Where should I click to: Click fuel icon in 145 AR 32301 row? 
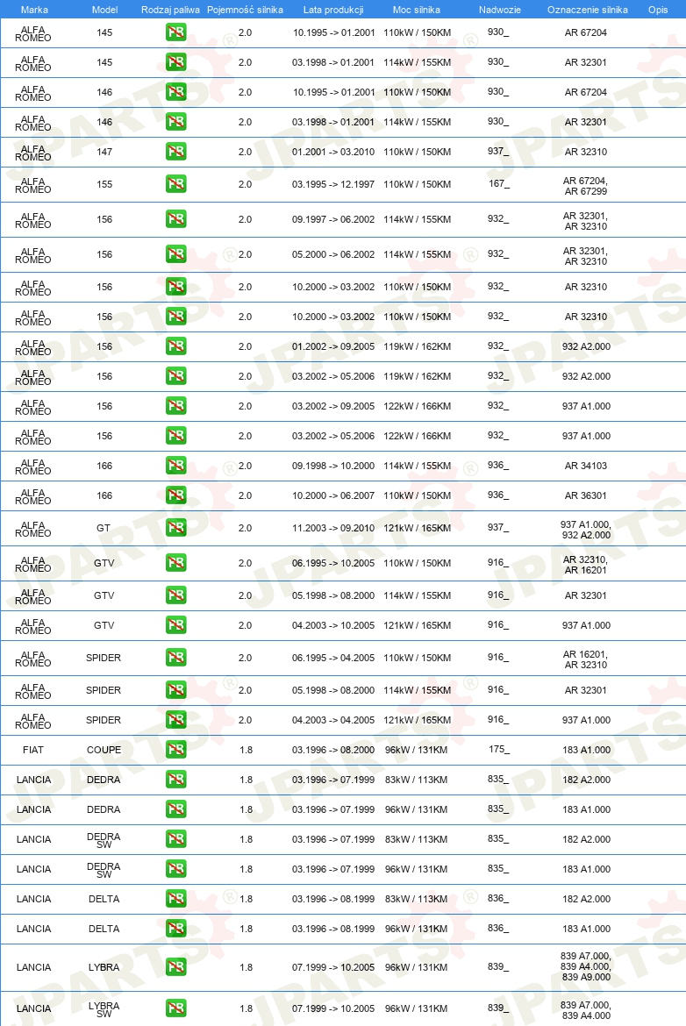click(176, 62)
